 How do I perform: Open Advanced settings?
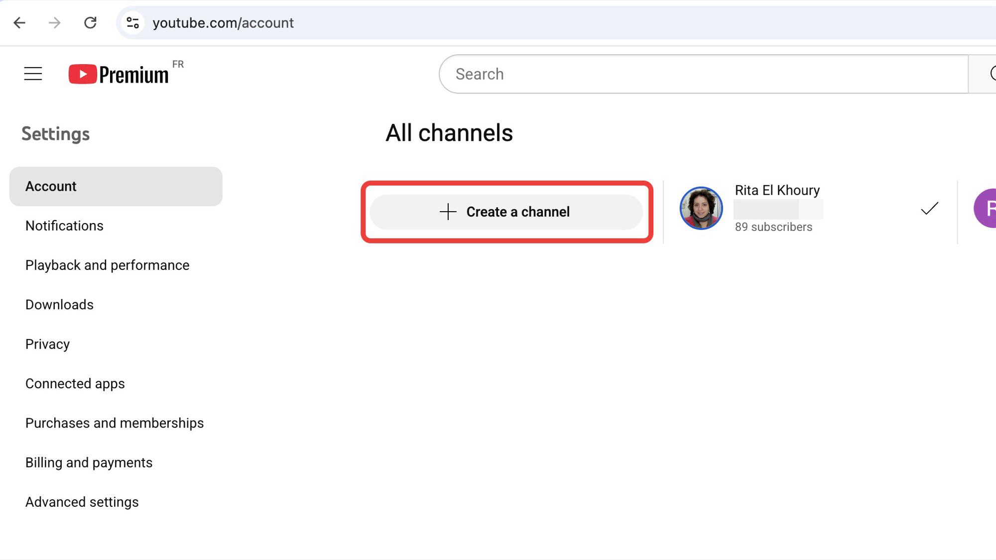pos(82,502)
